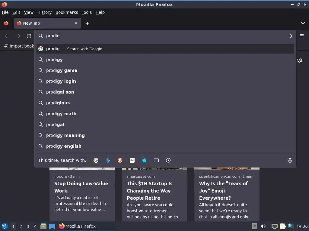The image size is (309, 231).
Task: Open the Firefox hamburger application menu
Action: (x=302, y=36)
